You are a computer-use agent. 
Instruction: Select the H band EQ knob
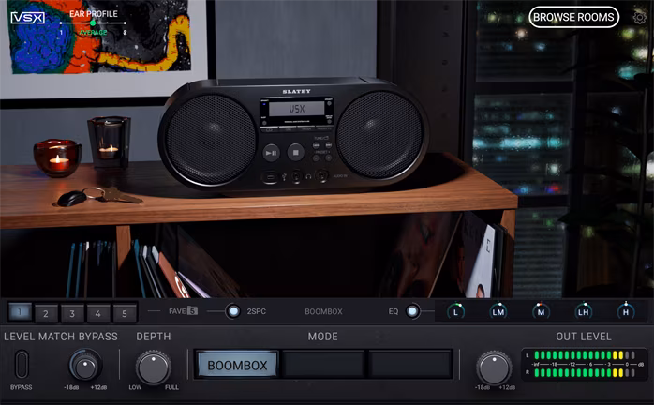625,311
